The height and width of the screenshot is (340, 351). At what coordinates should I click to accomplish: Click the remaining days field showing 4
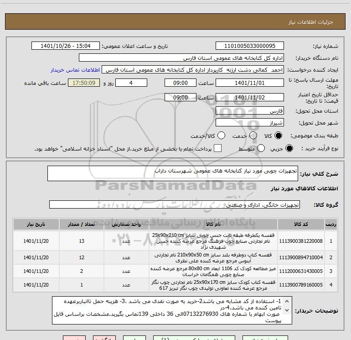pyautogui.click(x=131, y=83)
